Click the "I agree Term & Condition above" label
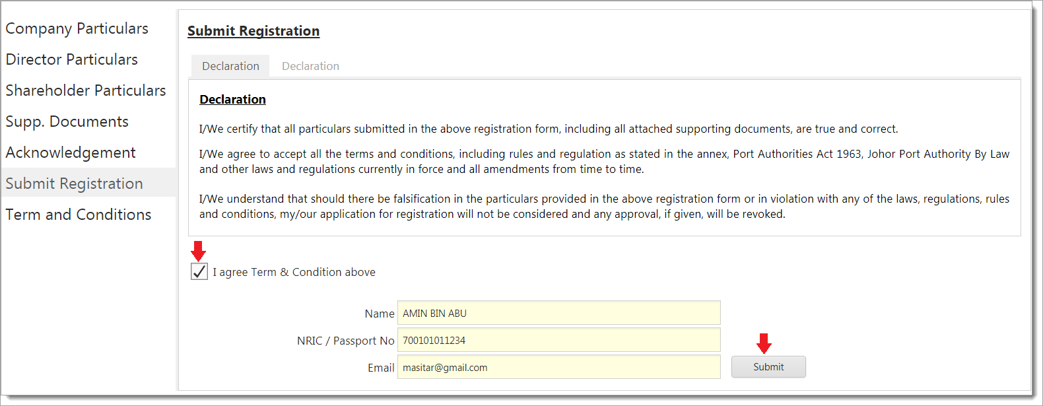1043x406 pixels. click(294, 272)
